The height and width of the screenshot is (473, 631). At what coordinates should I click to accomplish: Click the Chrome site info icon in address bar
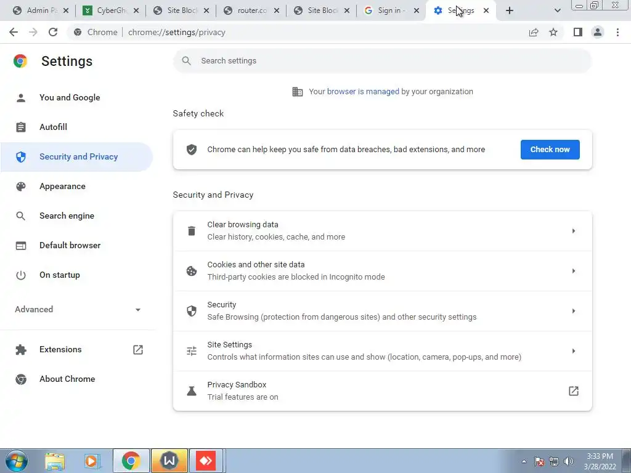point(78,32)
